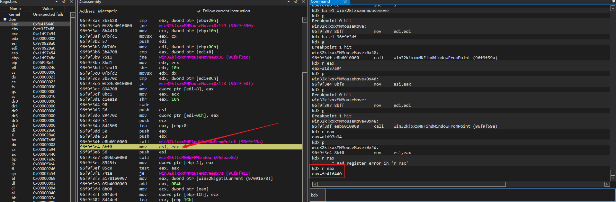Select the esi register value 0x970928a0
Image resolution: width=616 pixels, height=202 pixels.
(x=44, y=43)
